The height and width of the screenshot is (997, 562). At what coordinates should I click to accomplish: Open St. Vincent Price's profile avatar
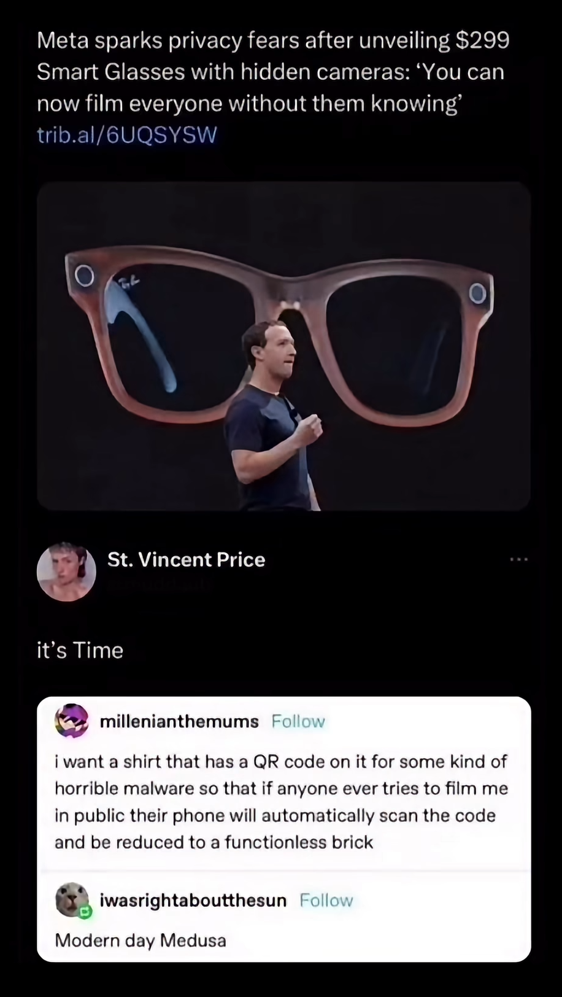click(66, 571)
